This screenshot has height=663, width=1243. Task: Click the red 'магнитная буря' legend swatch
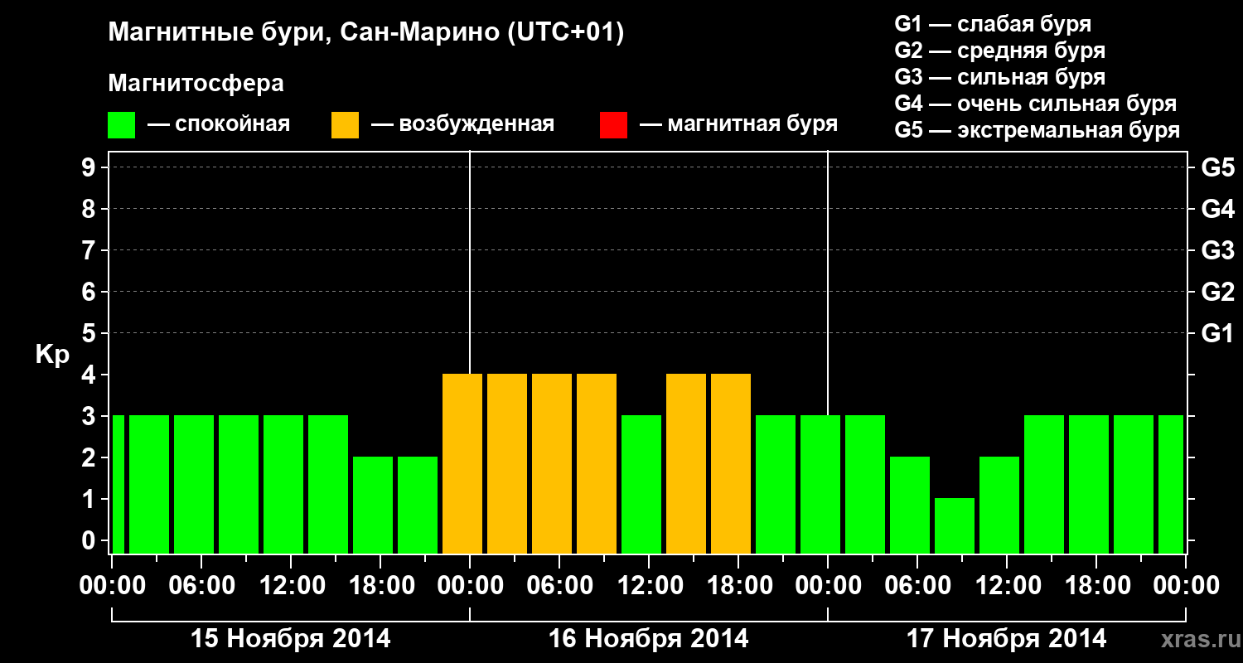point(613,125)
